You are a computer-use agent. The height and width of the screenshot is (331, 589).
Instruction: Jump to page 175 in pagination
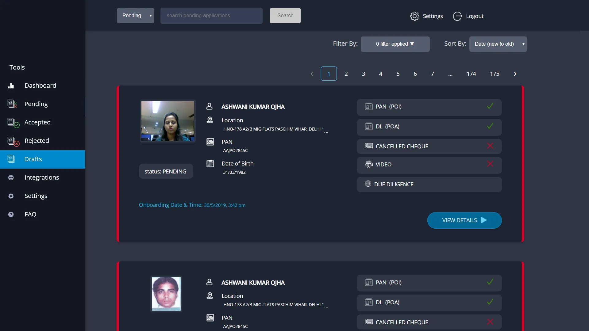pyautogui.click(x=495, y=74)
